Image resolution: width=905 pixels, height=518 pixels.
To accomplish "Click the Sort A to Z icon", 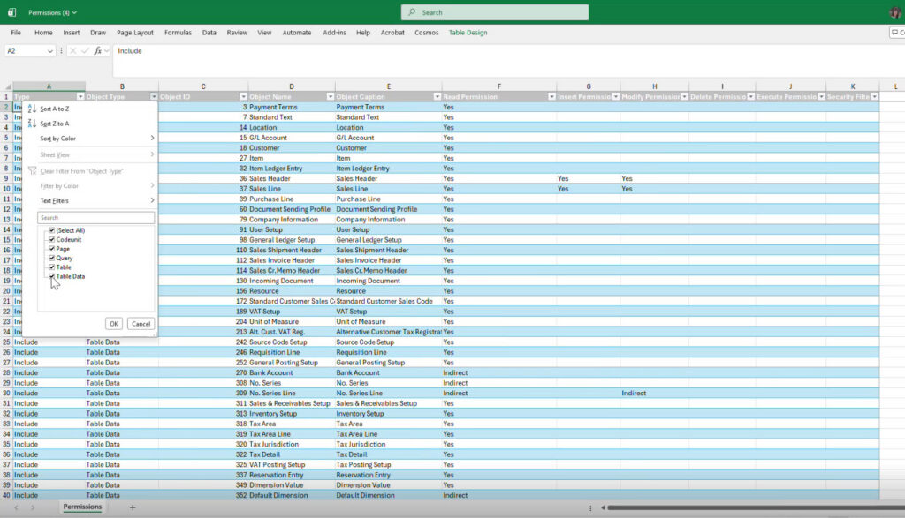I will [32, 109].
